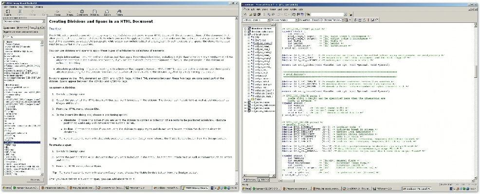
Task: Expand the Globals folder in ClassView
Action: point(249,99)
